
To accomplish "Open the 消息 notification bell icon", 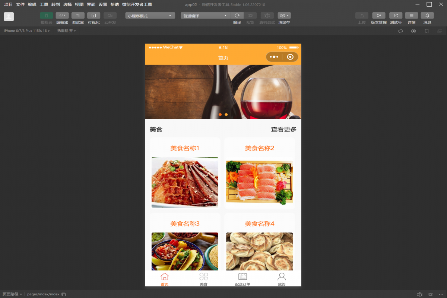I will [x=427, y=16].
